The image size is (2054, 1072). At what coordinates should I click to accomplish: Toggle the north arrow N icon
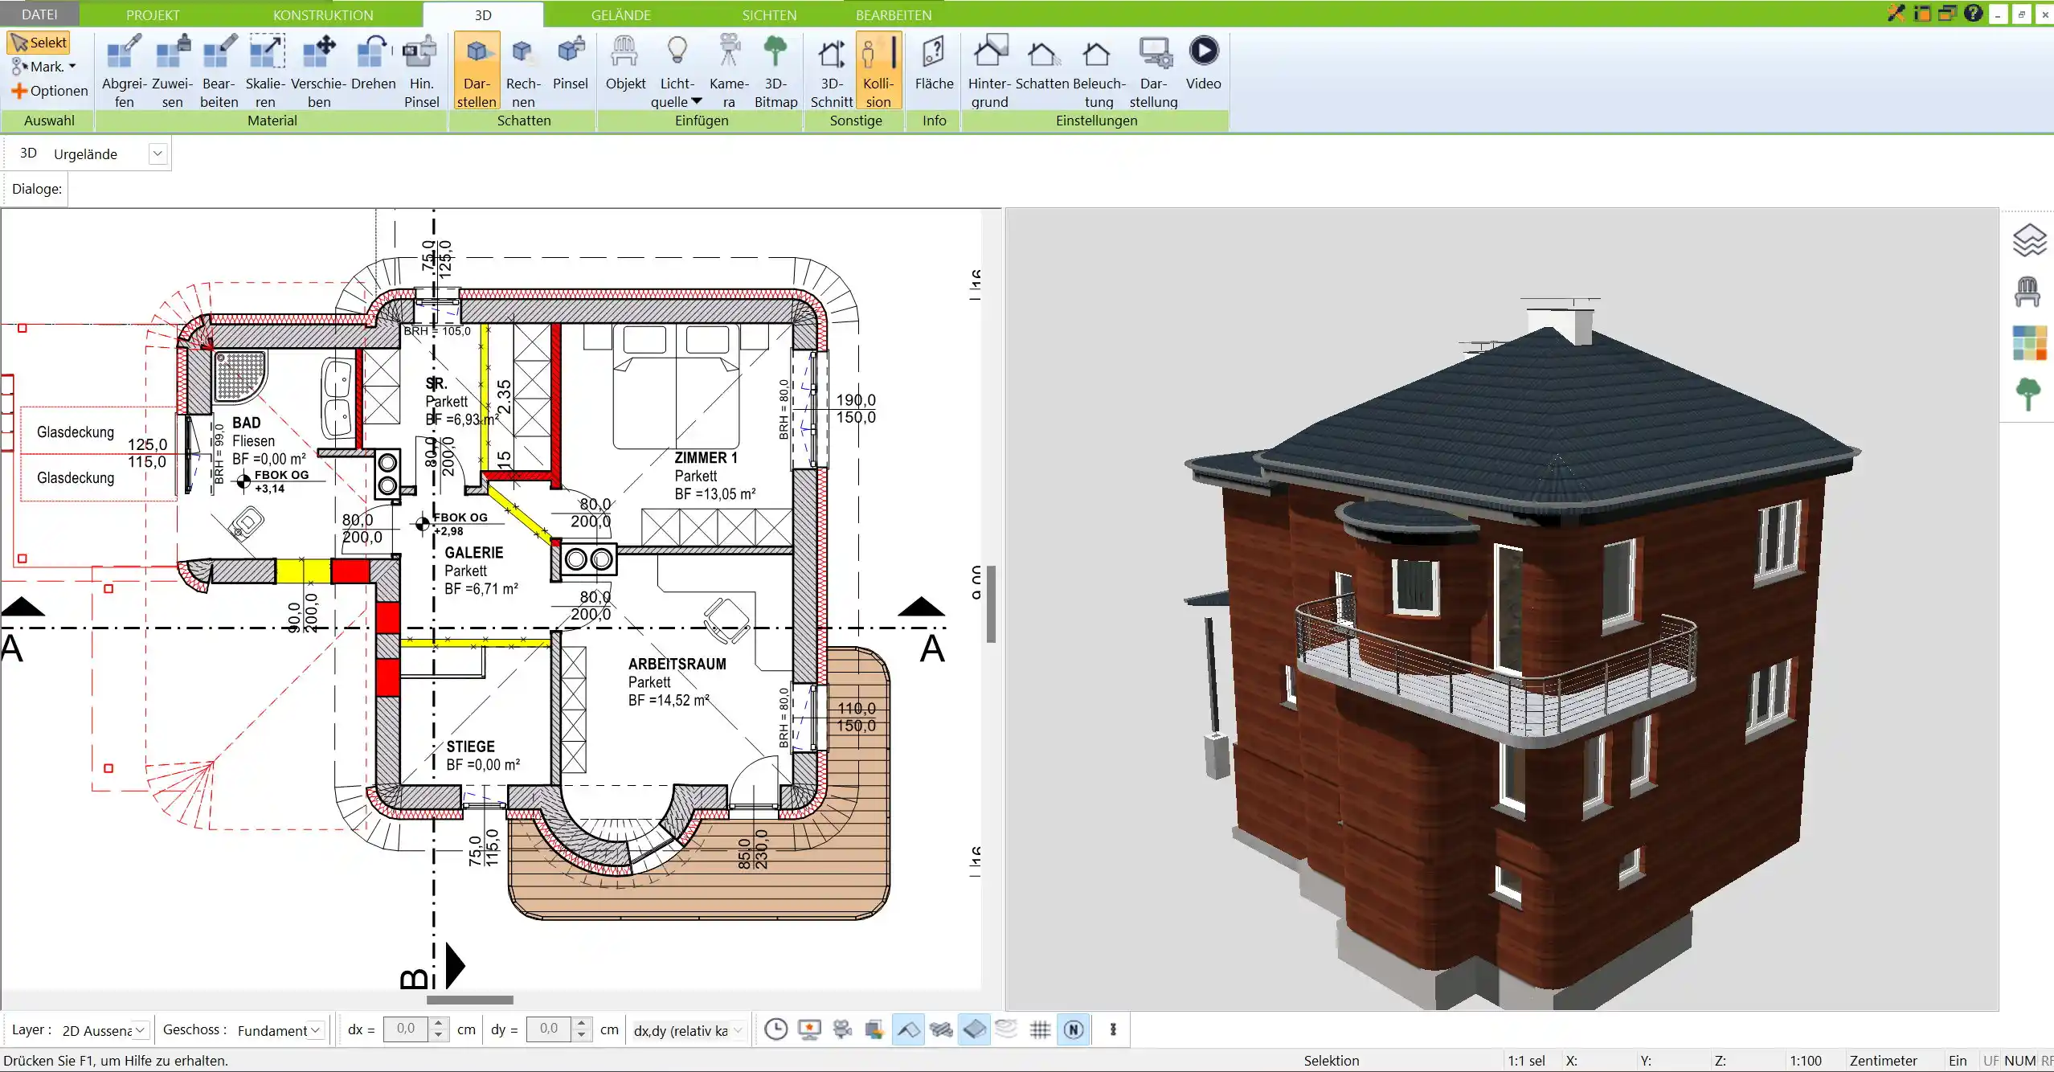pos(1074,1029)
